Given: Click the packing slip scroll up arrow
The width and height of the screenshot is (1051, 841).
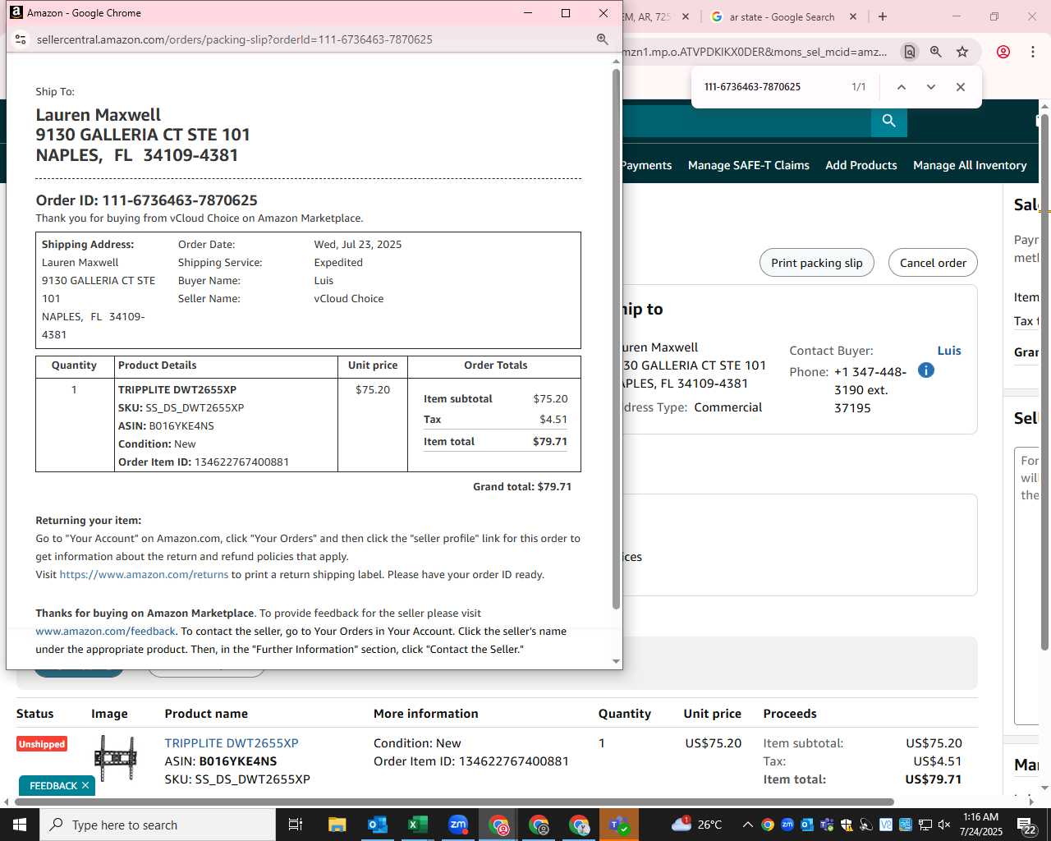Looking at the screenshot, I should (617, 62).
